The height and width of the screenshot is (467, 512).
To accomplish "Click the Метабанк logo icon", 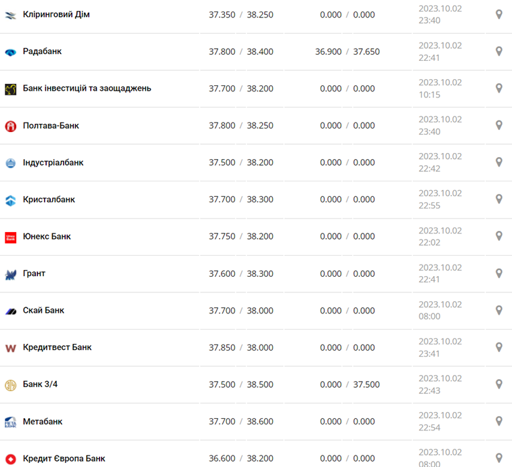I will pos(10,422).
